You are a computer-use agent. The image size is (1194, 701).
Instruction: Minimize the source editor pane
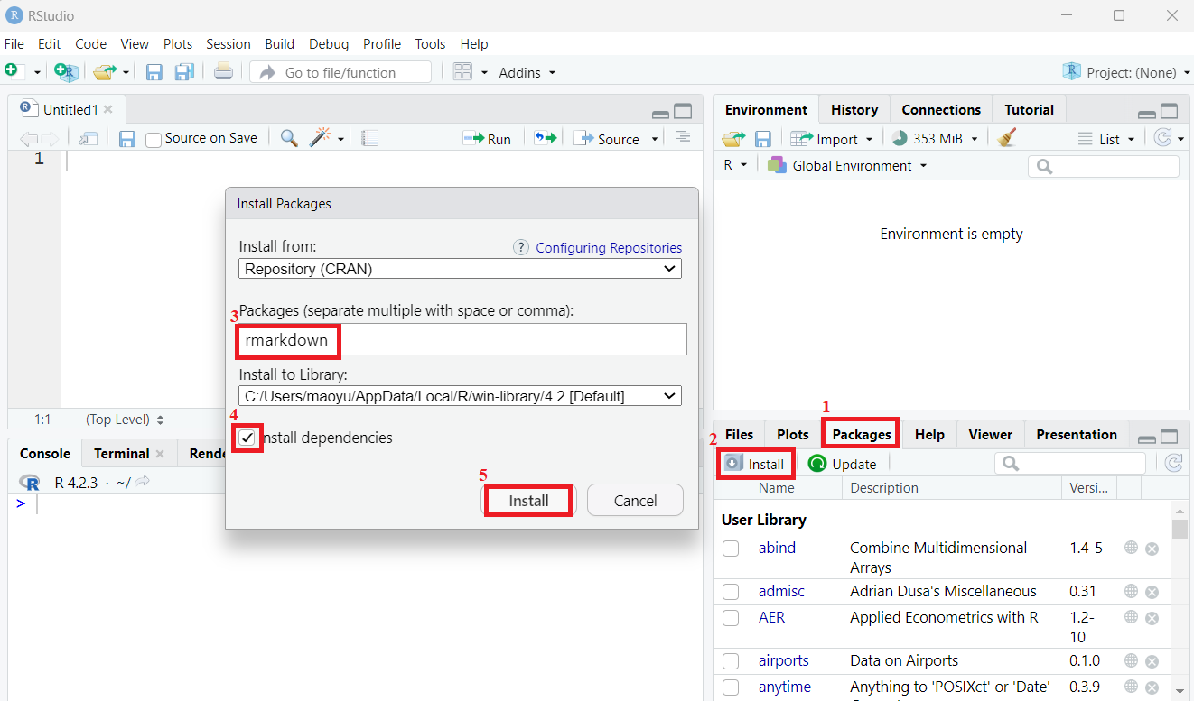[661, 114]
